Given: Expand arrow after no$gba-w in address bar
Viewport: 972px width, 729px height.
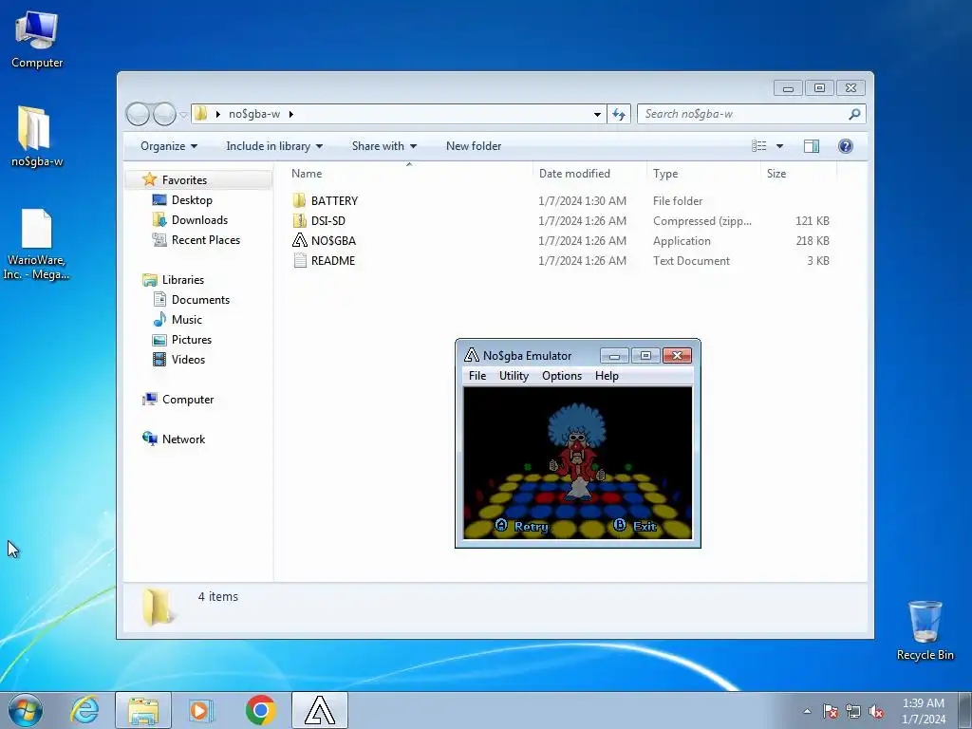Looking at the screenshot, I should pyautogui.click(x=290, y=114).
